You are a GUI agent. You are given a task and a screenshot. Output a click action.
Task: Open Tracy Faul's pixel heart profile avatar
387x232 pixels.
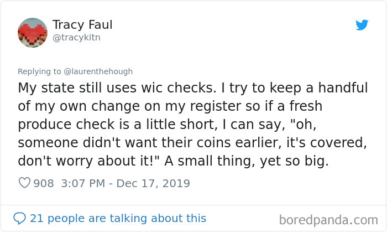pos(33,33)
